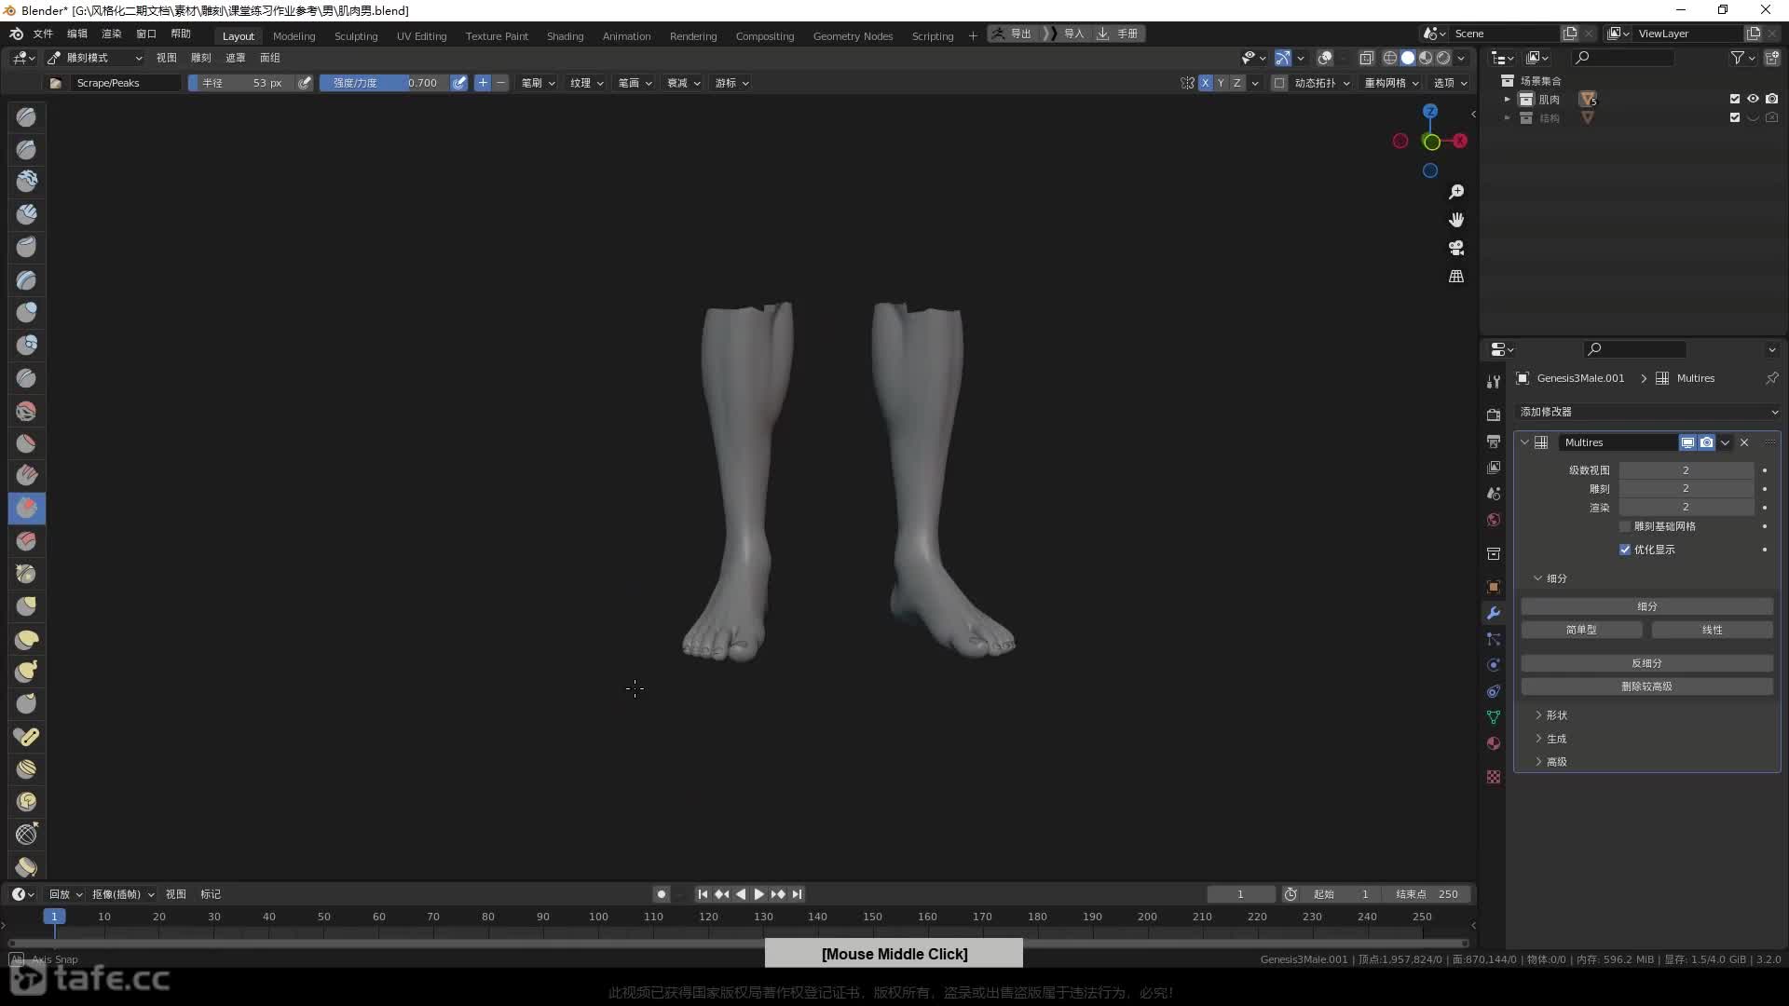Switch to the Modeling workspace tab

click(x=294, y=35)
